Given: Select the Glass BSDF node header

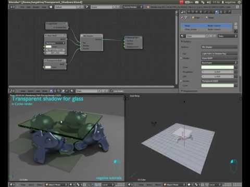Looking at the screenshot, I should pyautogui.click(x=55, y=35).
